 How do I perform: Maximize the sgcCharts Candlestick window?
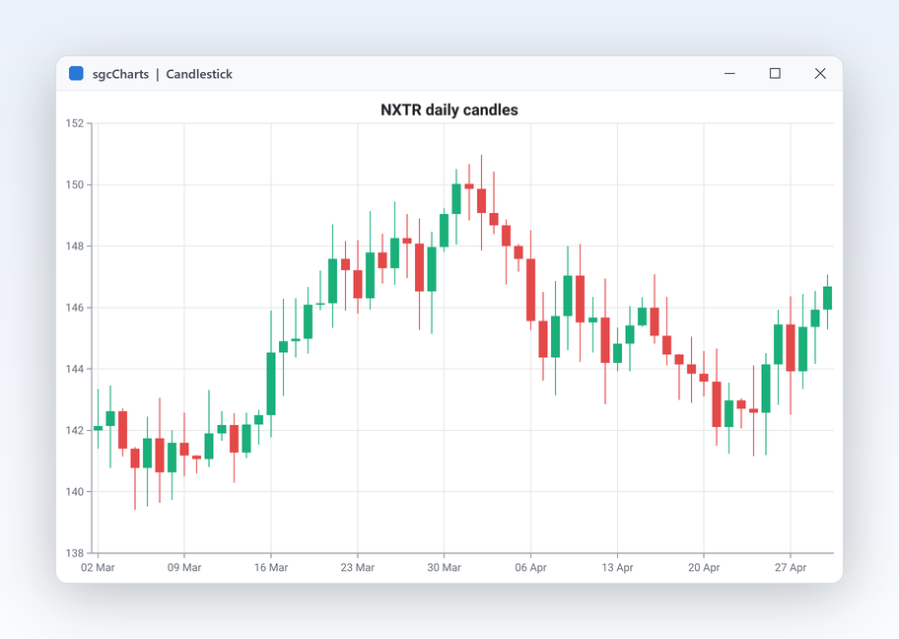click(x=775, y=73)
